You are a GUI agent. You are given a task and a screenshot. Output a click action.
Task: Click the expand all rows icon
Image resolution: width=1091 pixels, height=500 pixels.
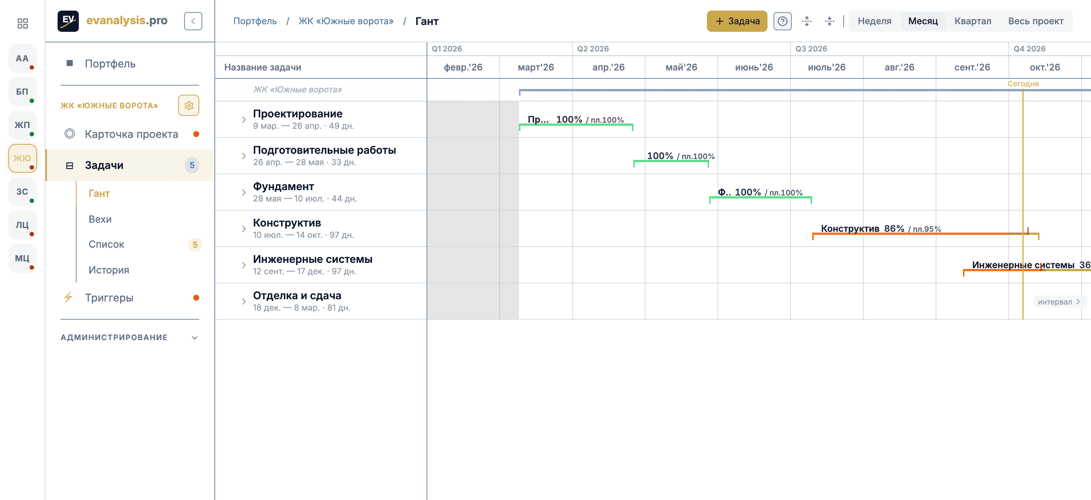(807, 21)
